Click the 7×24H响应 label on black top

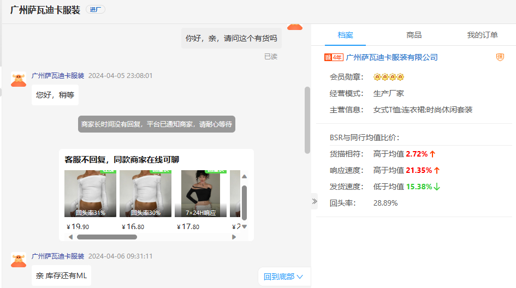[201, 213]
